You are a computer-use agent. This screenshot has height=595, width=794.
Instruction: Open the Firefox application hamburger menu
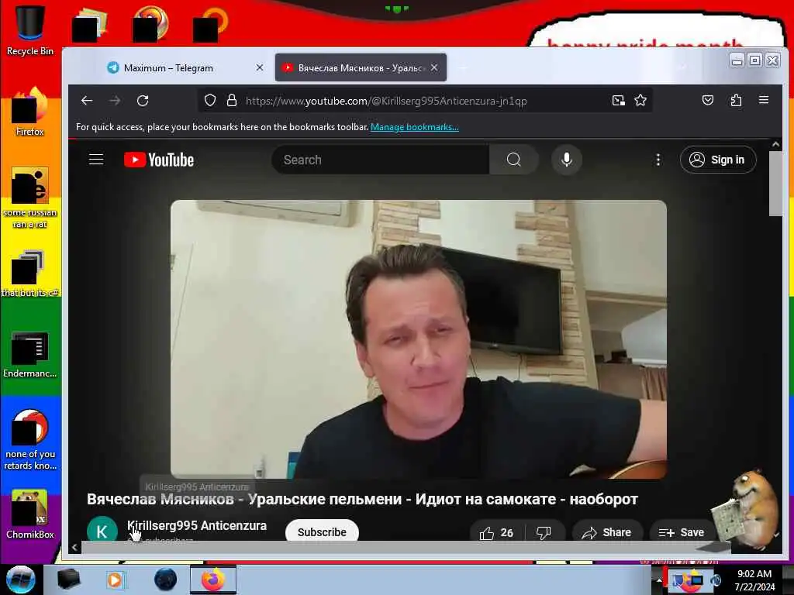click(764, 100)
